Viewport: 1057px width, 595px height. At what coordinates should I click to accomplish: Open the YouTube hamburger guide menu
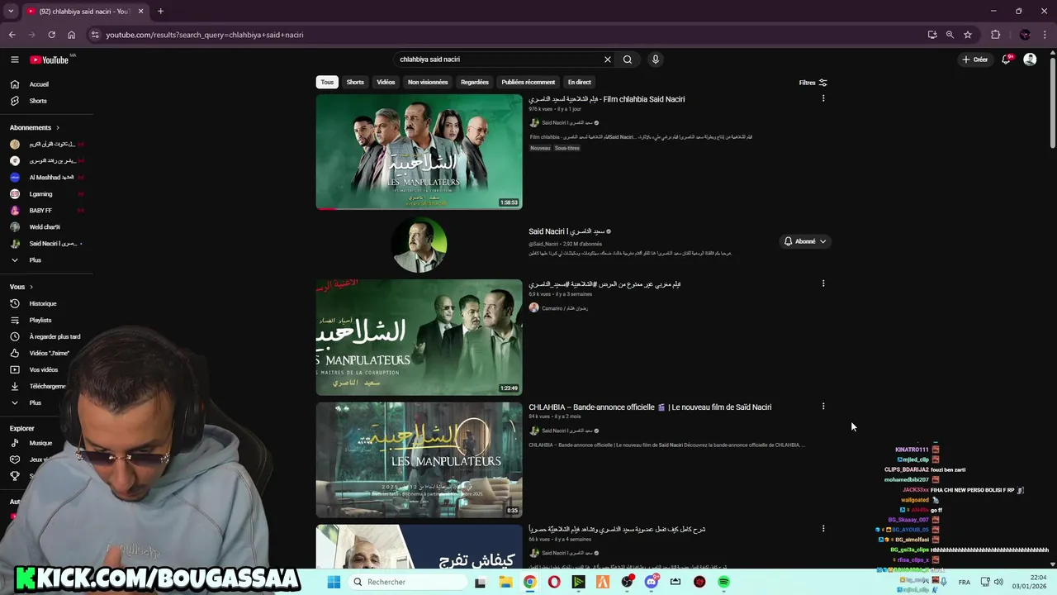14,59
